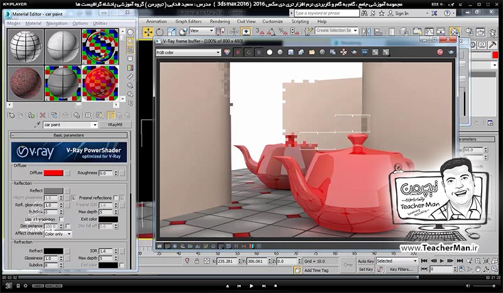The width and height of the screenshot is (503, 293).
Task: Select the Rotate tool in main toolbar
Action: (x=160, y=32)
